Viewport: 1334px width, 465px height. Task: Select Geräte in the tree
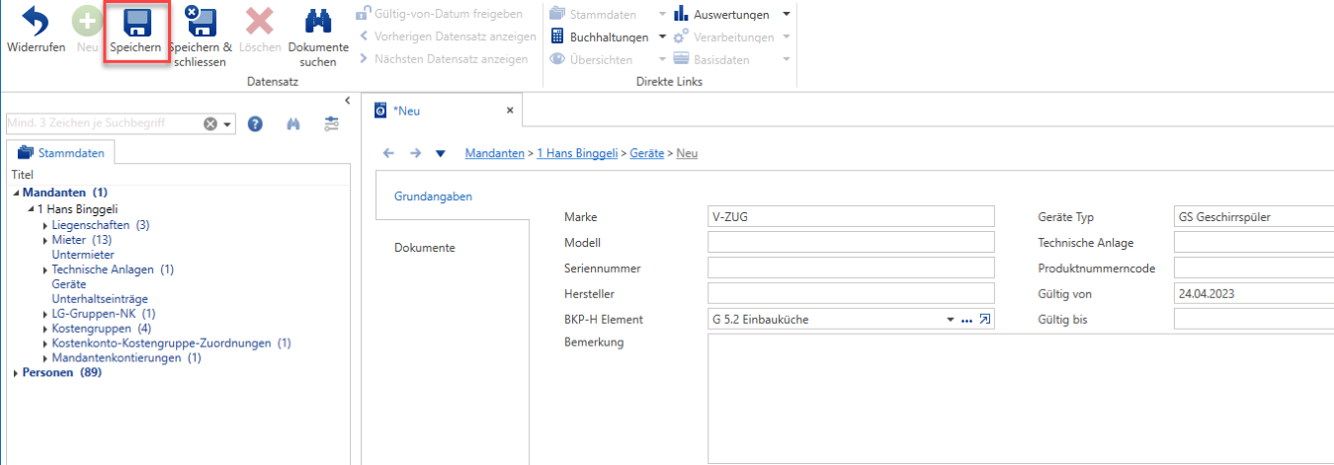coord(69,284)
